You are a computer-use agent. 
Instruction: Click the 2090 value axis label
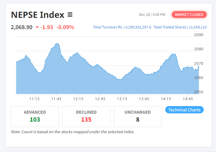pyautogui.click(x=199, y=34)
